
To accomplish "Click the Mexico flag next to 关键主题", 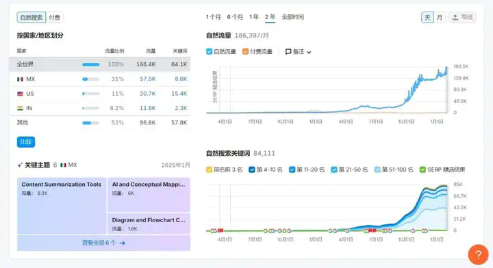I will tap(63, 165).
